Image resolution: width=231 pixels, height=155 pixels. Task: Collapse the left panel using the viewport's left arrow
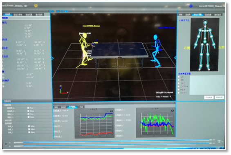point(52,58)
